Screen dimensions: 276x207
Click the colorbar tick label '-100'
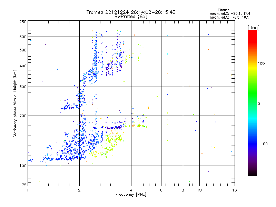pyautogui.click(x=263, y=144)
